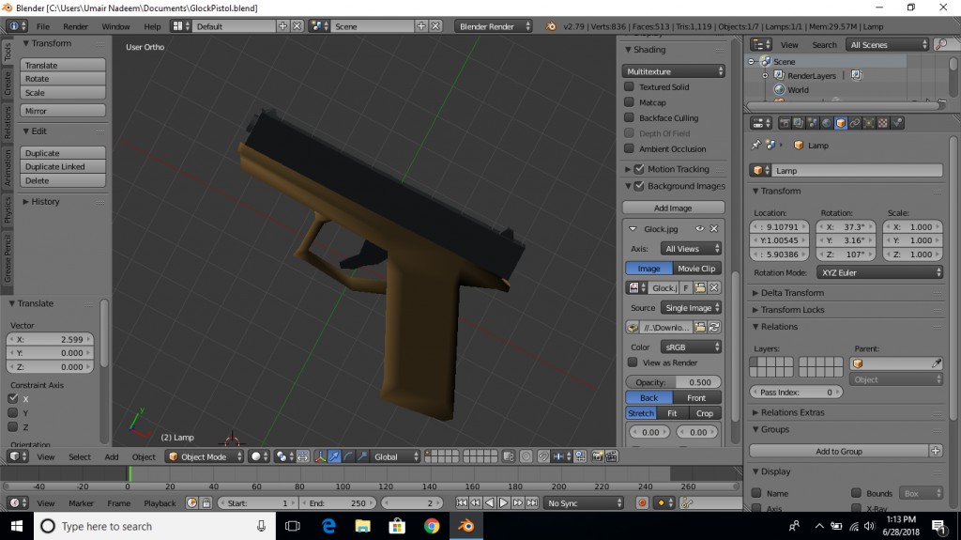Open the timeline Playback menu
Image resolution: width=961 pixels, height=540 pixels.
(x=160, y=503)
